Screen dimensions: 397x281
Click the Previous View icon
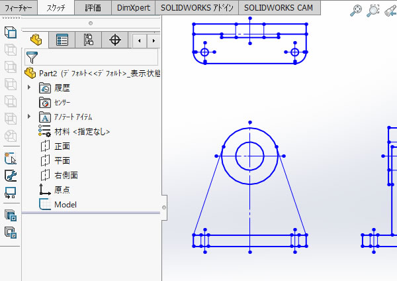point(390,11)
